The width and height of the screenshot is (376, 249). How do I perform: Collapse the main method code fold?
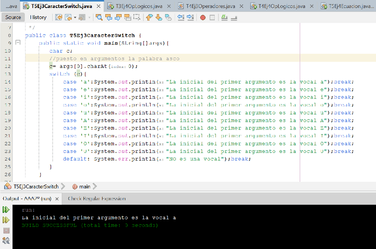click(x=18, y=43)
